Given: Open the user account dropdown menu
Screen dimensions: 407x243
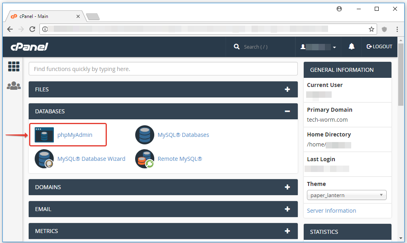Looking at the screenshot, I should (x=319, y=47).
